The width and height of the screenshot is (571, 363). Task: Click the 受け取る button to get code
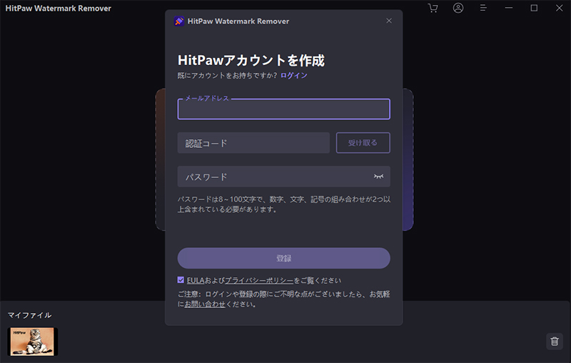pyautogui.click(x=363, y=143)
